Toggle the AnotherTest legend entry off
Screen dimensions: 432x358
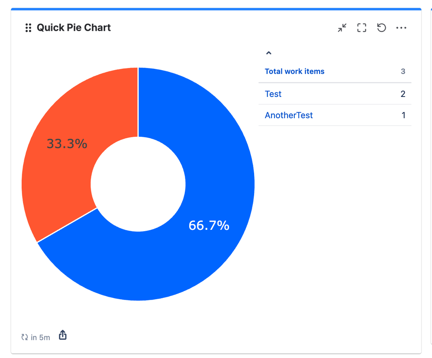pos(289,115)
